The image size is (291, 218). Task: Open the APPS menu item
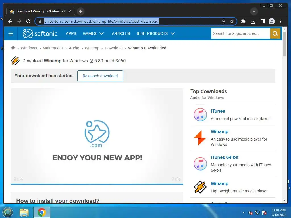[x=71, y=33]
